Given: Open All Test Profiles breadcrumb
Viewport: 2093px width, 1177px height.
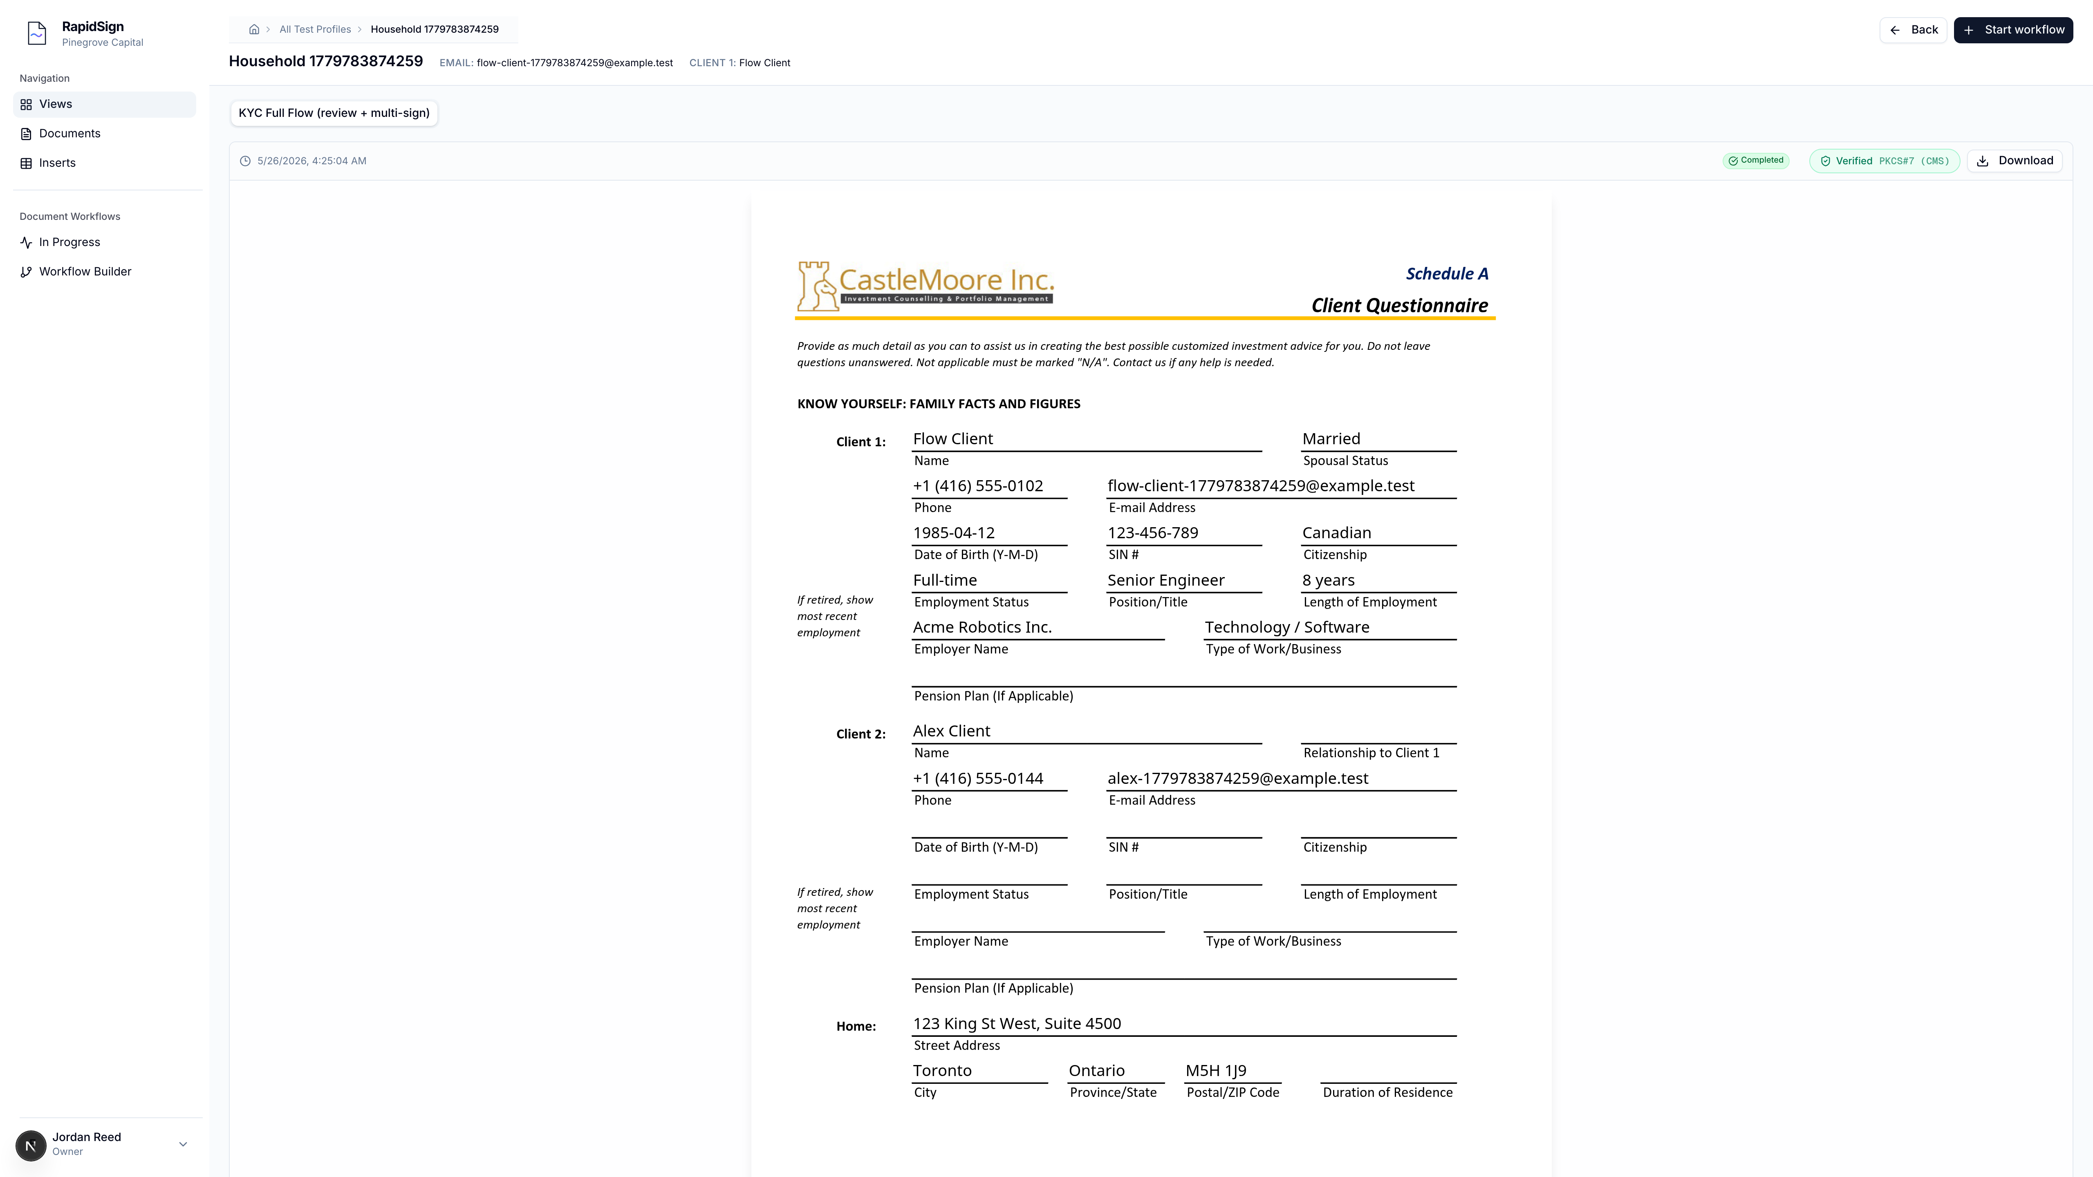Looking at the screenshot, I should (315, 29).
